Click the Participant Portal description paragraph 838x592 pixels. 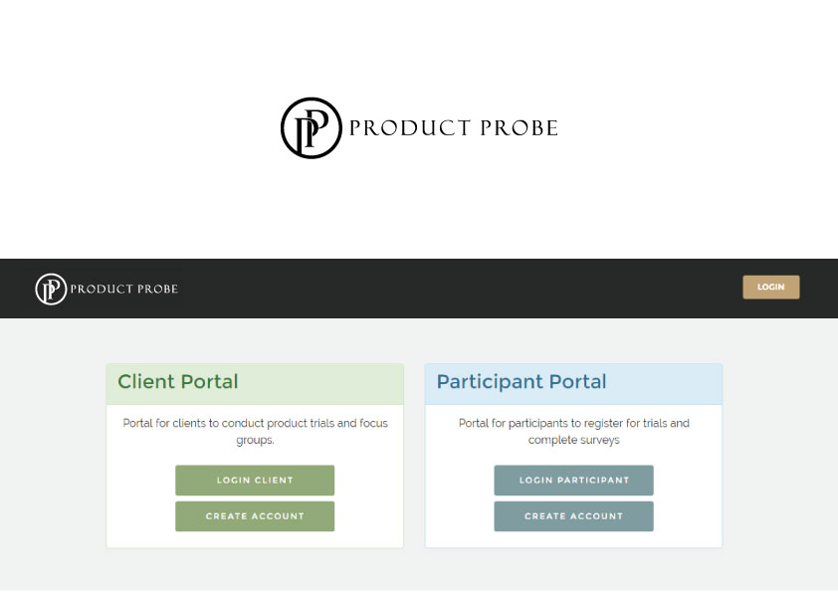coord(573,431)
